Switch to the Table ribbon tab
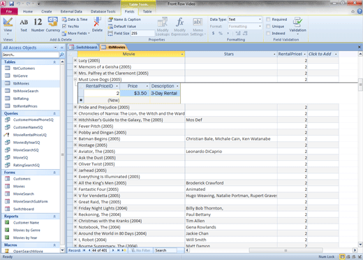Image resolution: width=363 pixels, height=260 pixels. pyautogui.click(x=147, y=11)
